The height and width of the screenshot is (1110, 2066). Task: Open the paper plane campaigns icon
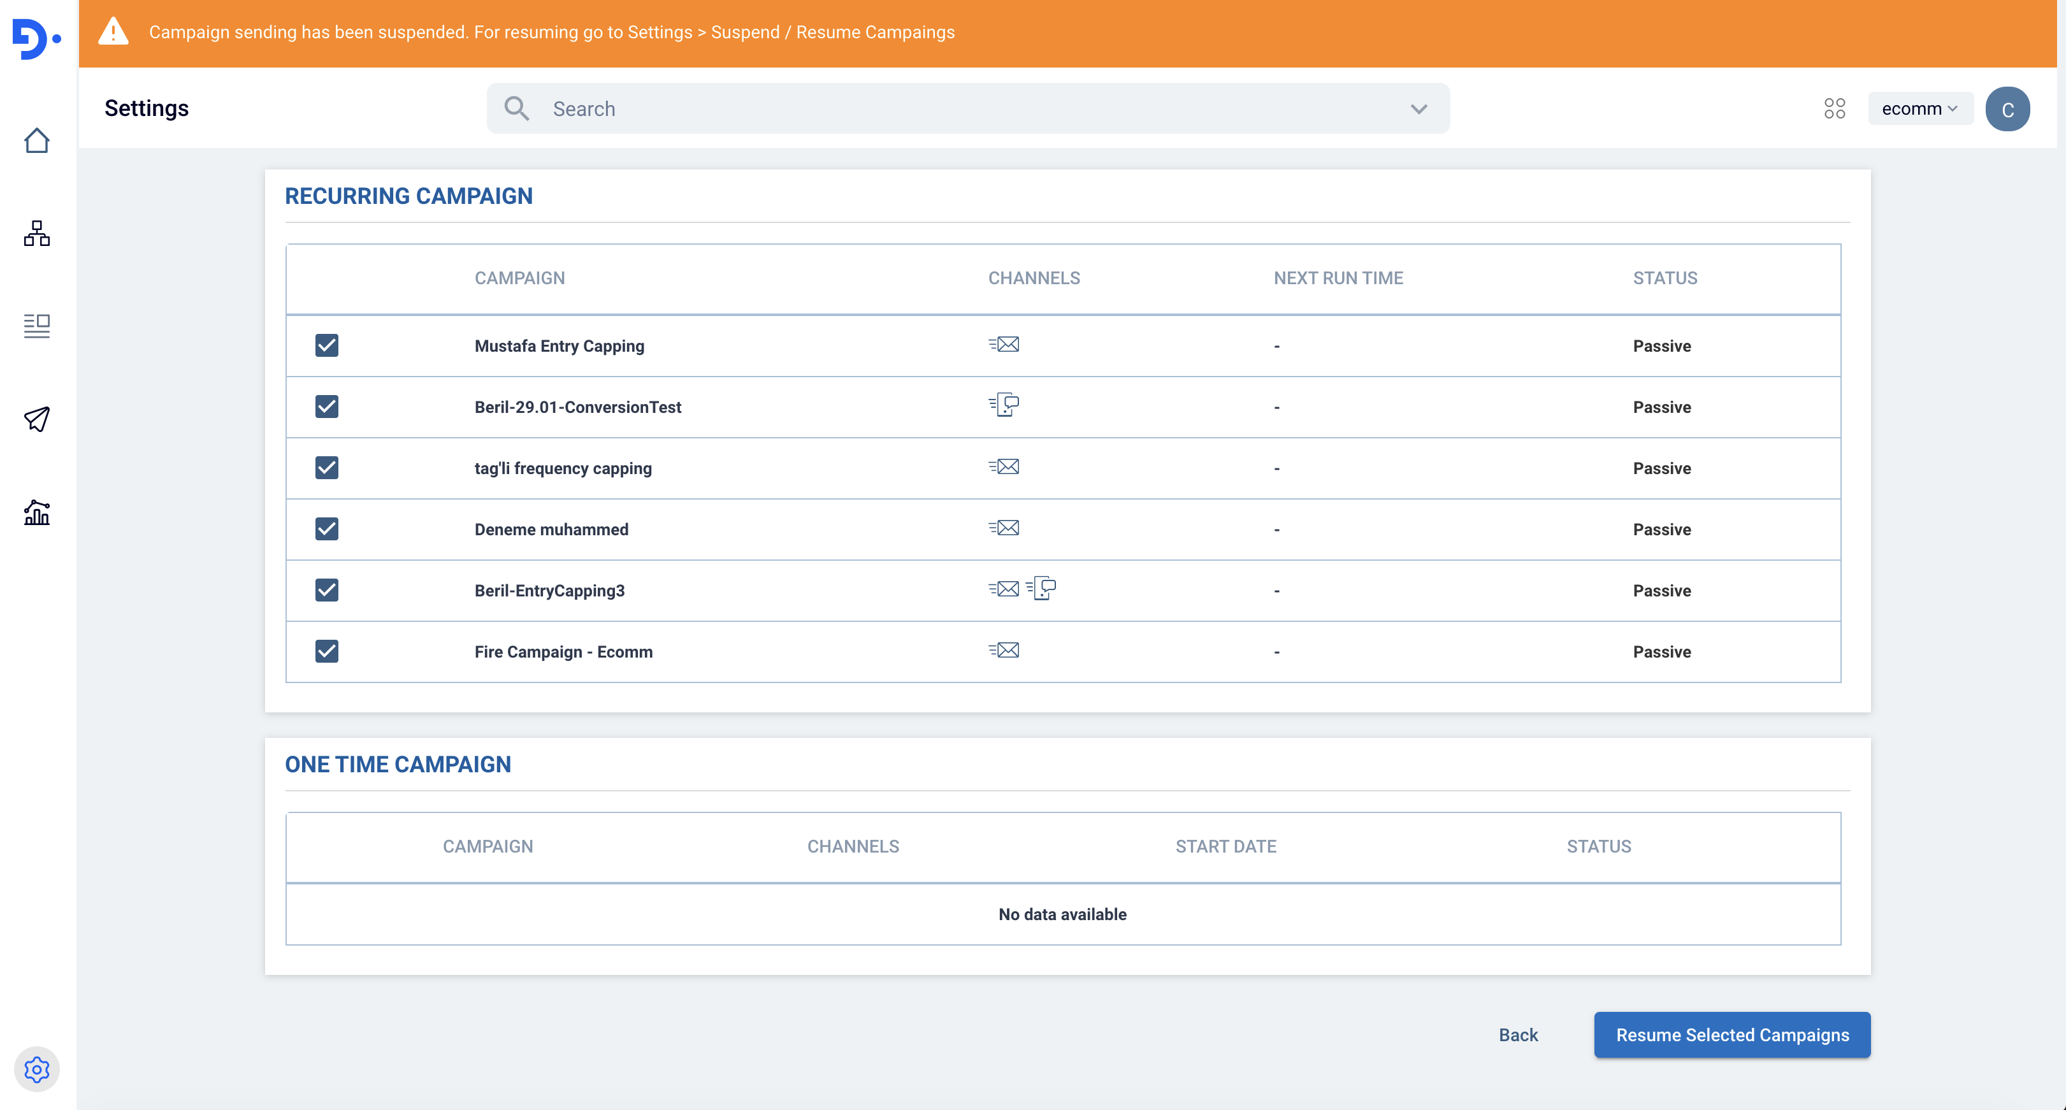click(x=37, y=419)
